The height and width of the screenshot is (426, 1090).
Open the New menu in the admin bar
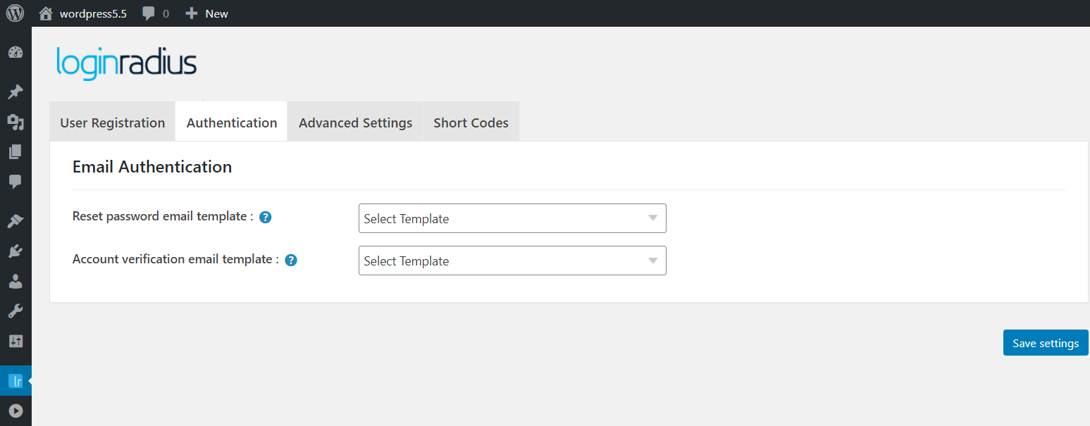206,13
